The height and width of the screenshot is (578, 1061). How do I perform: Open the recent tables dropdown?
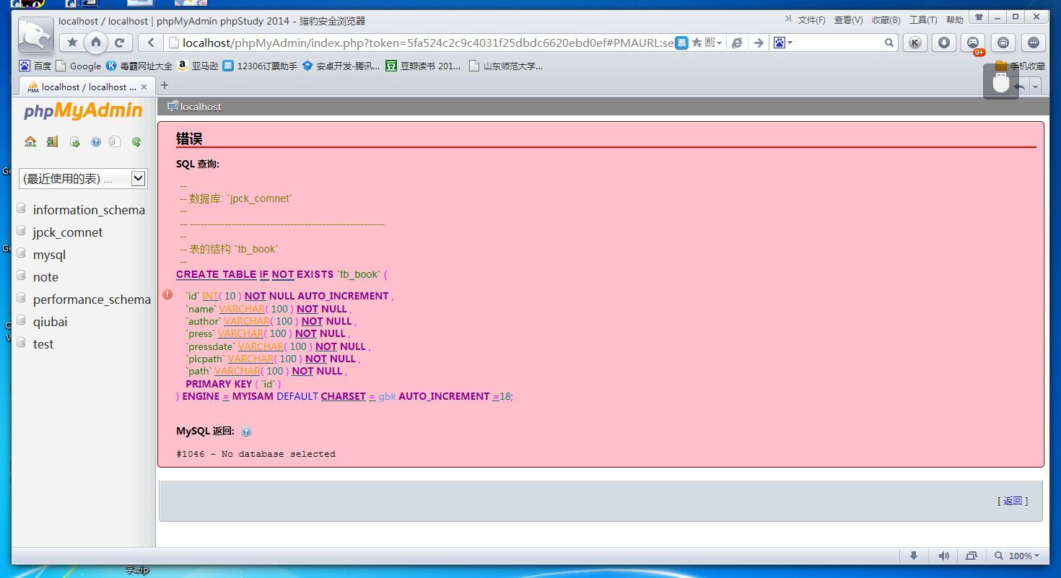pos(83,178)
